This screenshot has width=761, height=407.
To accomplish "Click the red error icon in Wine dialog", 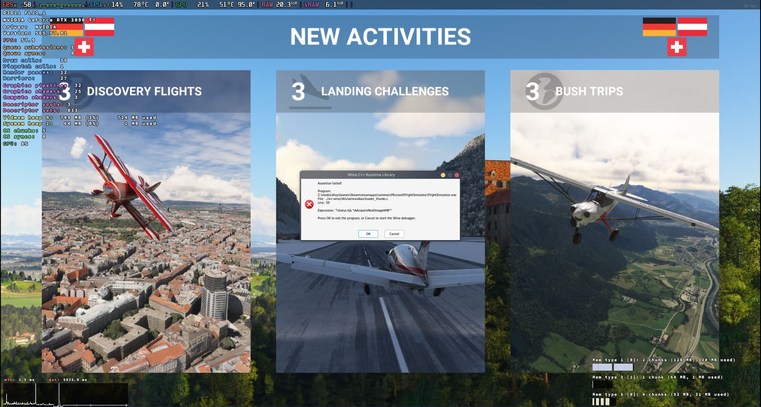I will coord(309,204).
